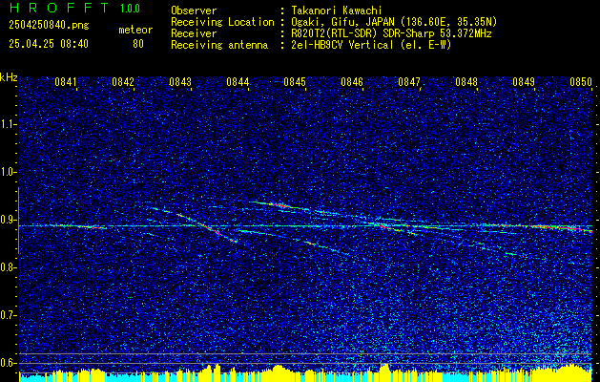Click the meteor label
The width and height of the screenshot is (600, 382).
135,30
